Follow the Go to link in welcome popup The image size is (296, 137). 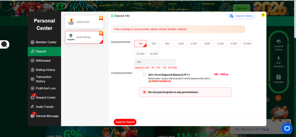[266, 129]
